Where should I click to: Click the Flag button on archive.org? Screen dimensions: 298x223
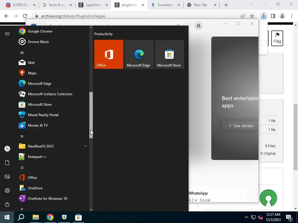pos(277,38)
